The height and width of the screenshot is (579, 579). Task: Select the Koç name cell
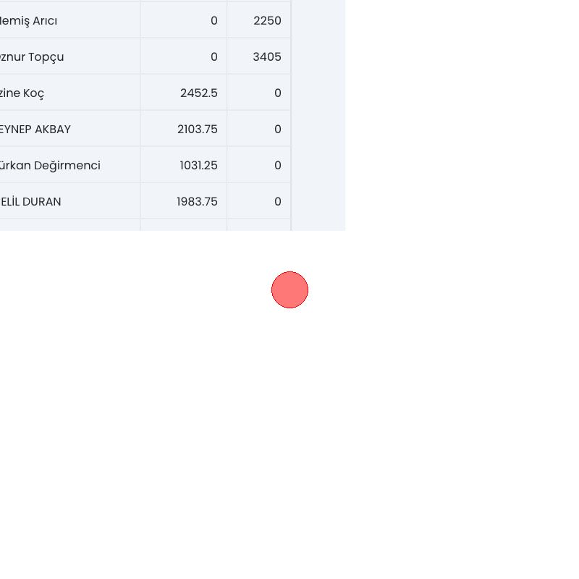pos(22,93)
